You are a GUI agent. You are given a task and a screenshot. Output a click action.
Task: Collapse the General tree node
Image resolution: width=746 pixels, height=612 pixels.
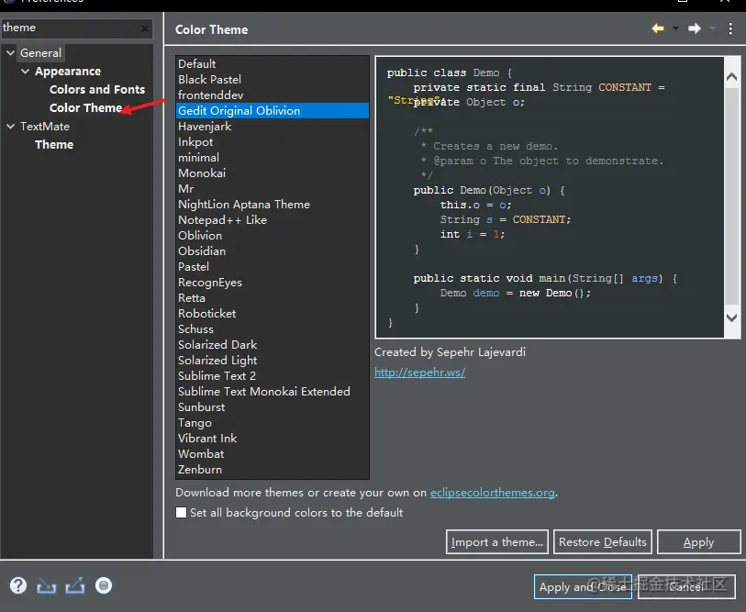tap(10, 53)
